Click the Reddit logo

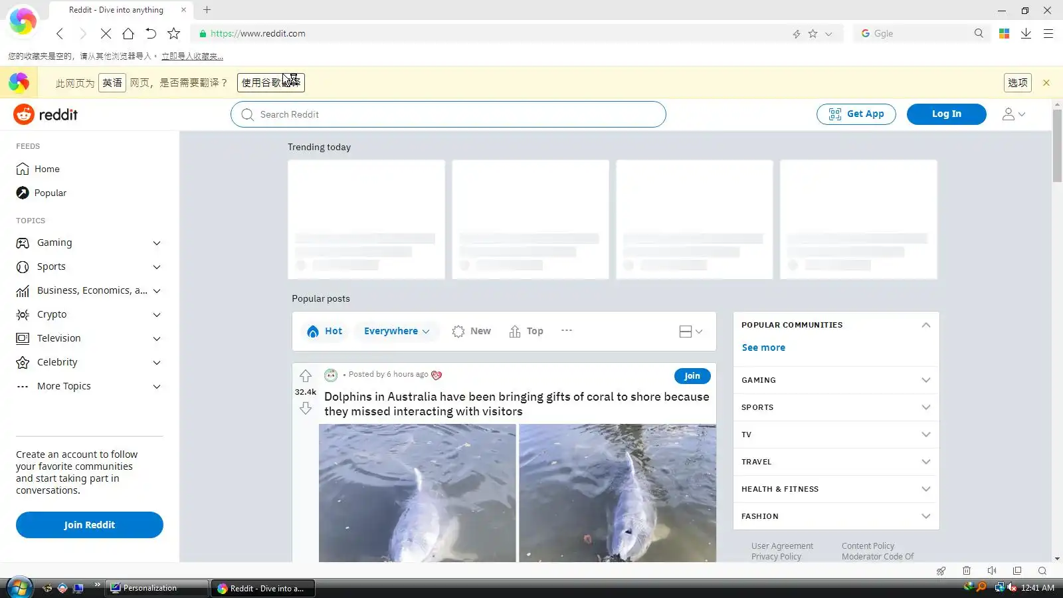pyautogui.click(x=45, y=114)
